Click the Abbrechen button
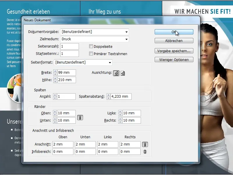Screen dimensions: 233x175 click(174, 41)
